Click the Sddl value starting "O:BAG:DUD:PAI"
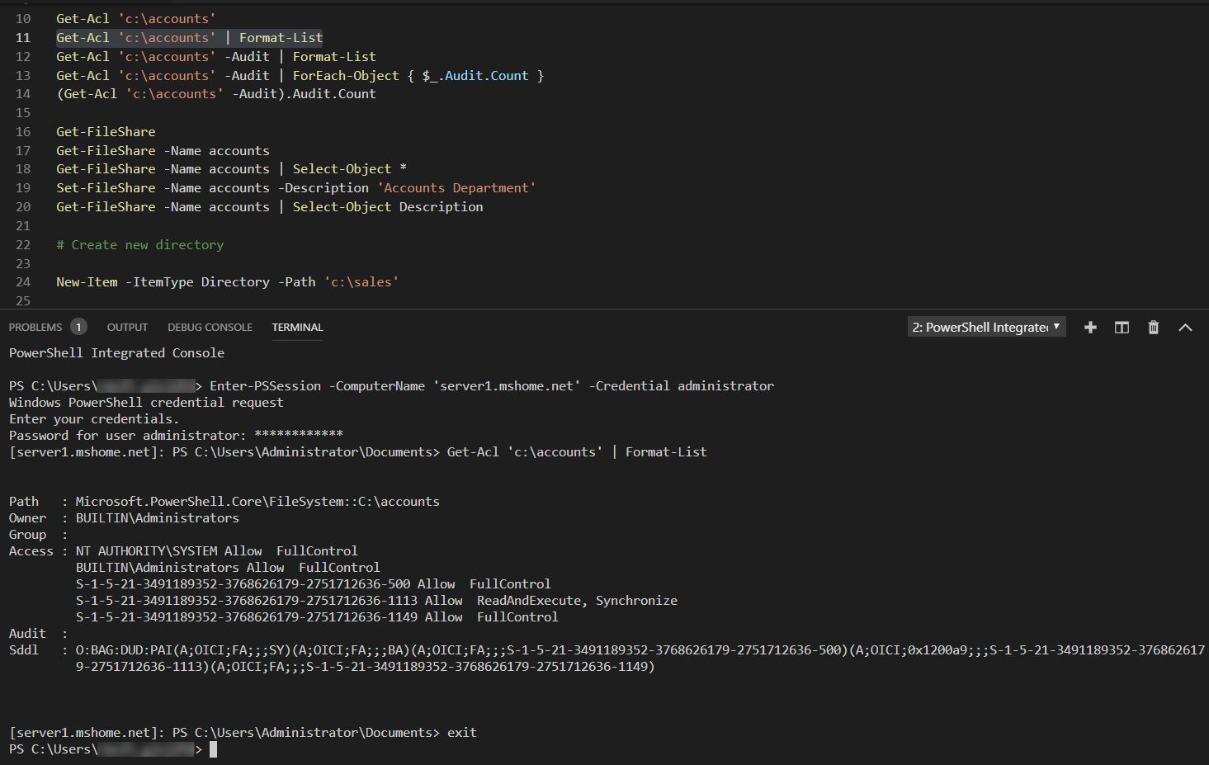The image size is (1209, 765). coord(640,659)
